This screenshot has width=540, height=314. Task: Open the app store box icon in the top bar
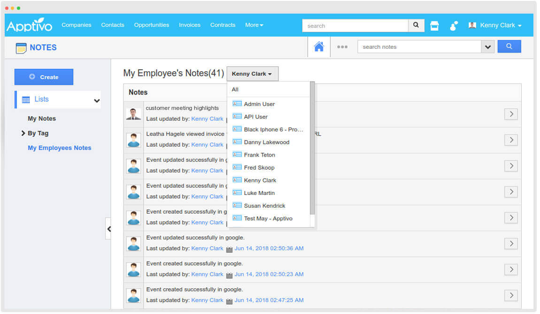(x=434, y=25)
